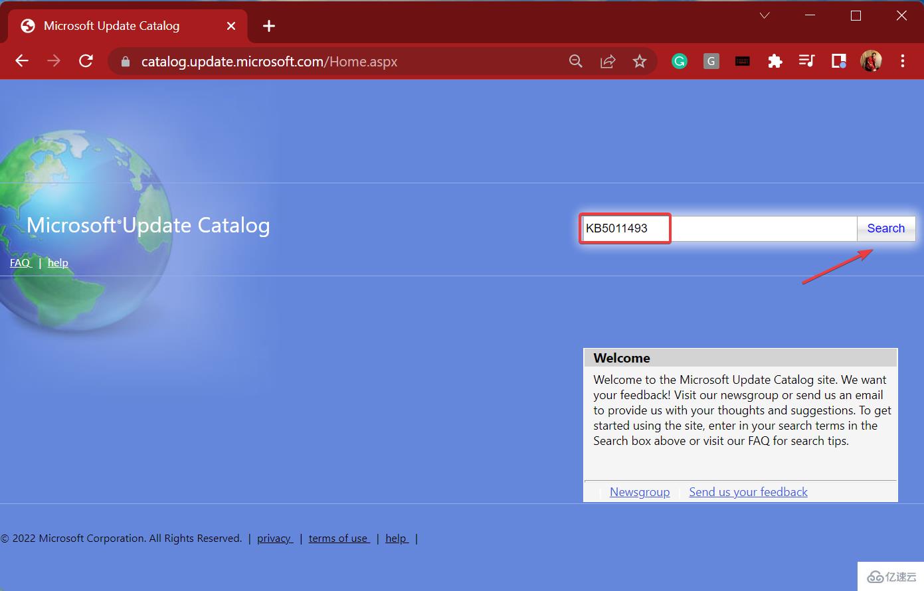Bookmark this page with the star icon

(640, 61)
